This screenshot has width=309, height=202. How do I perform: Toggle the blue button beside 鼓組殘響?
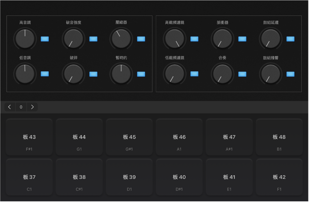tap(290, 74)
